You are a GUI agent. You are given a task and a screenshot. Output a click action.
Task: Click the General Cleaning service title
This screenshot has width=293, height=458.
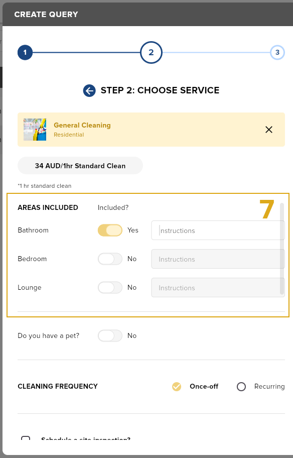coord(82,126)
